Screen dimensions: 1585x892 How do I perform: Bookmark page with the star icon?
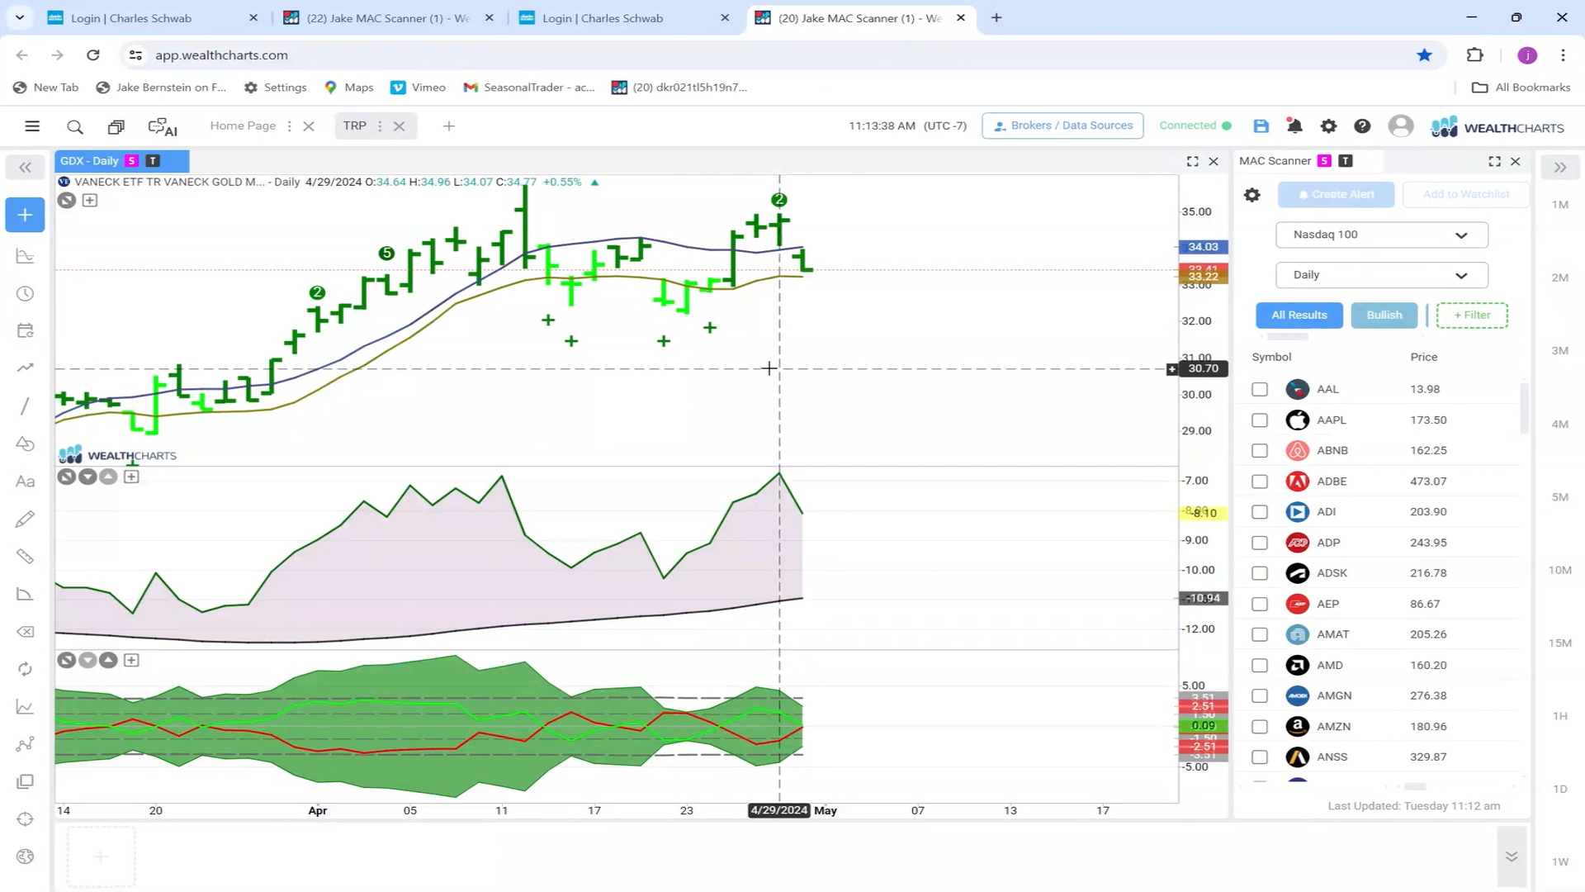(x=1424, y=55)
